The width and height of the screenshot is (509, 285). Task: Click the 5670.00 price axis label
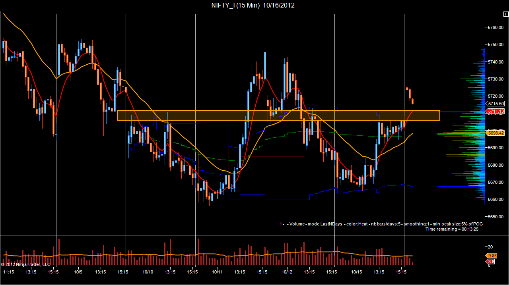click(495, 182)
